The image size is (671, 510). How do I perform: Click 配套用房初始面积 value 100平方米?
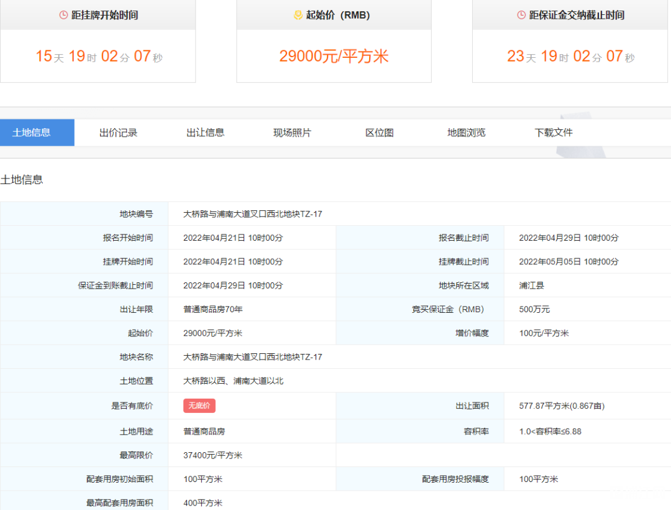(203, 479)
